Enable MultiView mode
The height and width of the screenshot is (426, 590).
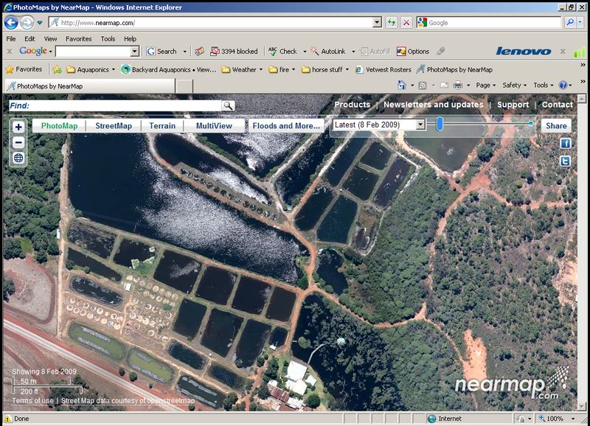214,126
